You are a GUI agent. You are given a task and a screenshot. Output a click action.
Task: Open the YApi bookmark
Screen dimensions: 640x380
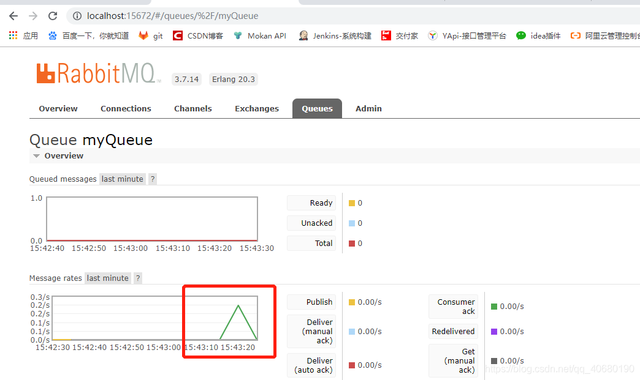pyautogui.click(x=467, y=36)
